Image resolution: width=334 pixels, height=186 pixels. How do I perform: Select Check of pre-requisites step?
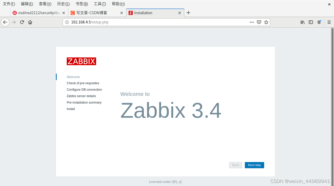pos(83,83)
